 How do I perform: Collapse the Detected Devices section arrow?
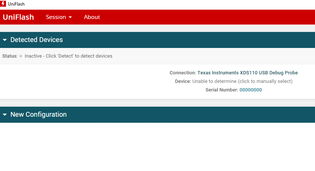pos(5,40)
